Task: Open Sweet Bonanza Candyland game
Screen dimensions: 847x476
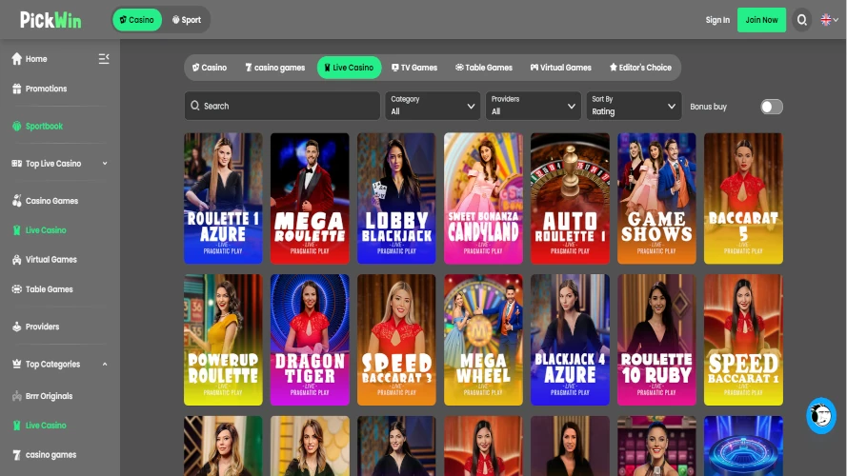Action: 483,198
